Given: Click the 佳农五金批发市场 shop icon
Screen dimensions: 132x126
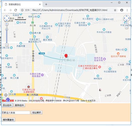Looking at the screenshot, I should [104, 59].
